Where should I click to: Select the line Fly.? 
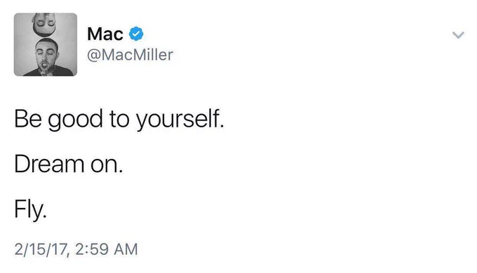[30, 210]
